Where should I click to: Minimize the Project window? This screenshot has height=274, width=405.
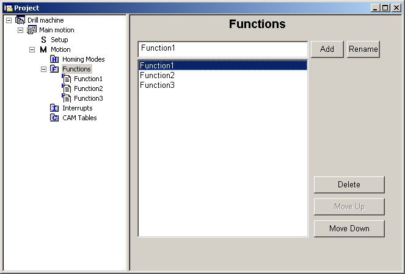click(x=375, y=8)
